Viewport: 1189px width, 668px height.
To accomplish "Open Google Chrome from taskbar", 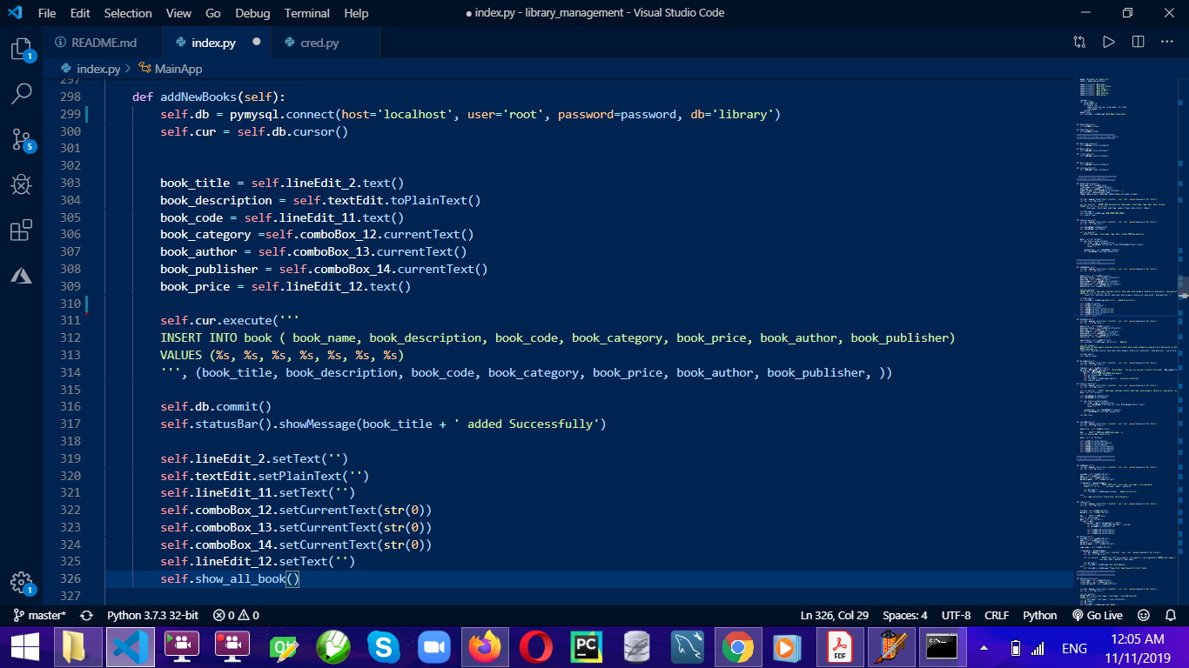I will coord(738,648).
